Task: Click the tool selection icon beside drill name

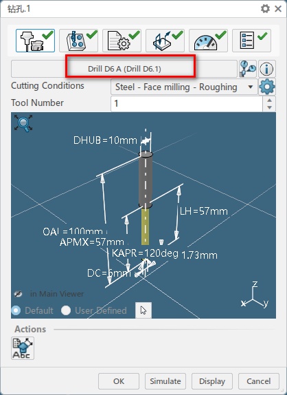Action: click(x=248, y=69)
